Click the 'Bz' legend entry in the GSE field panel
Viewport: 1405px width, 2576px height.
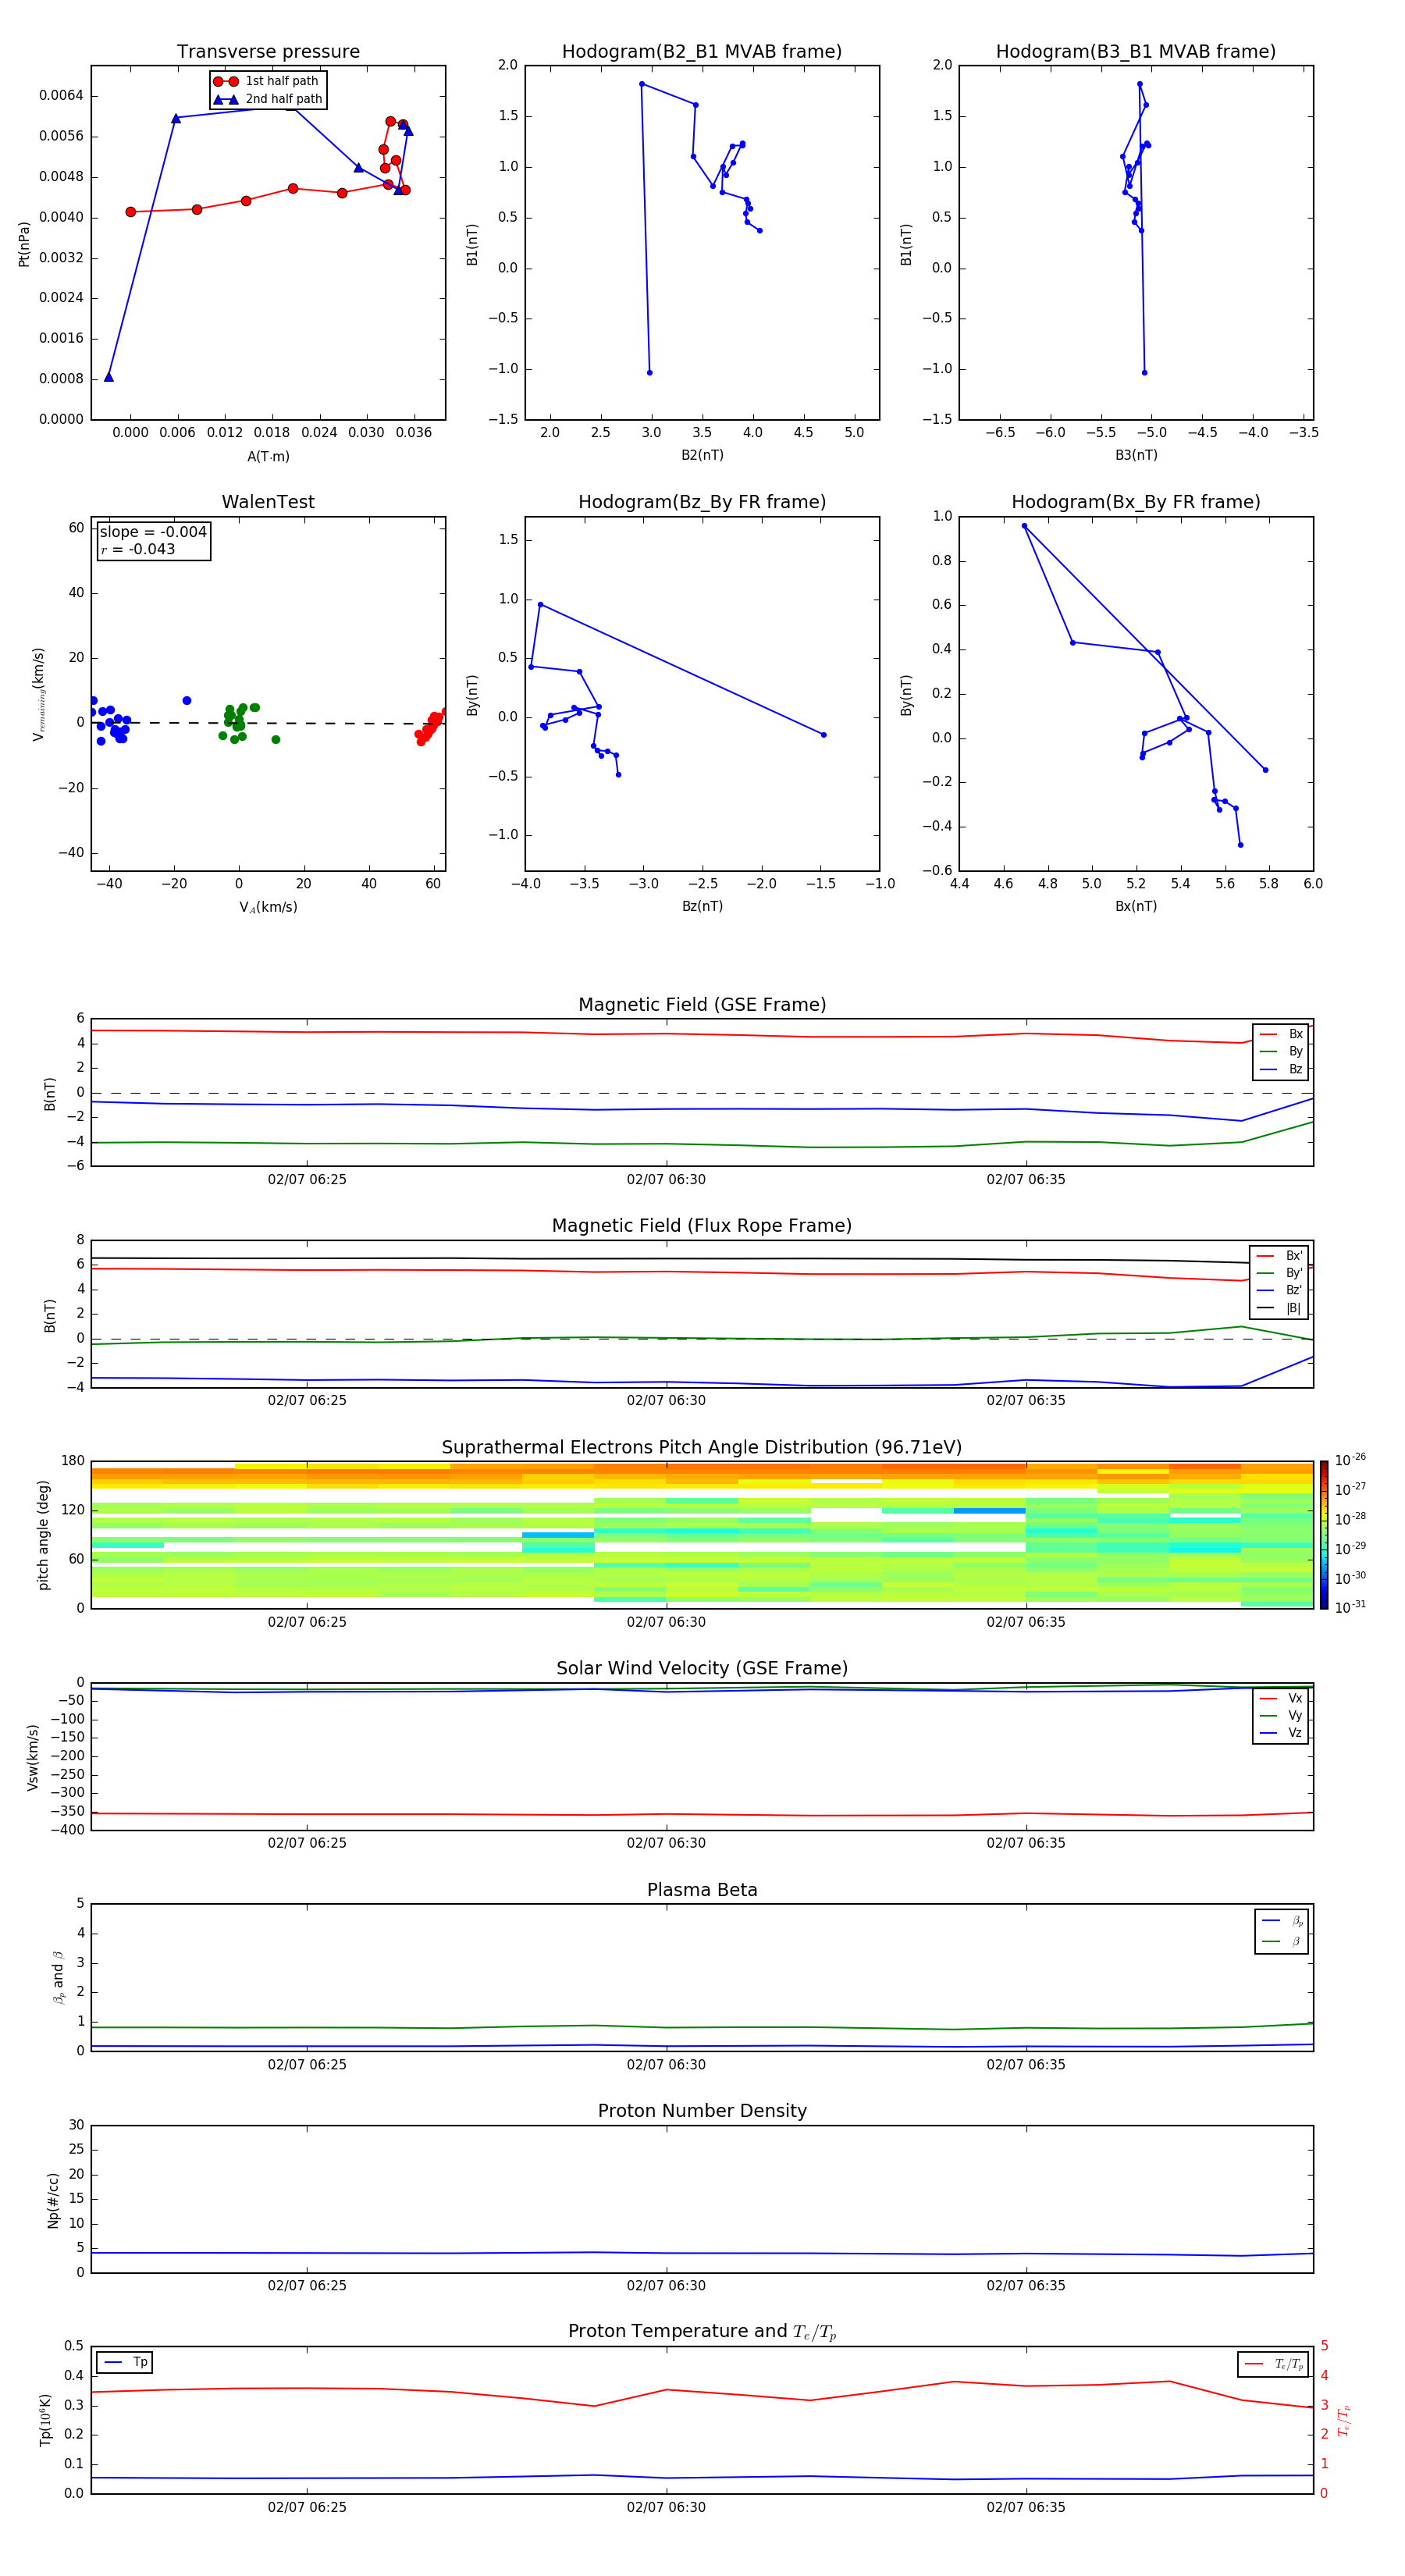point(1282,1069)
